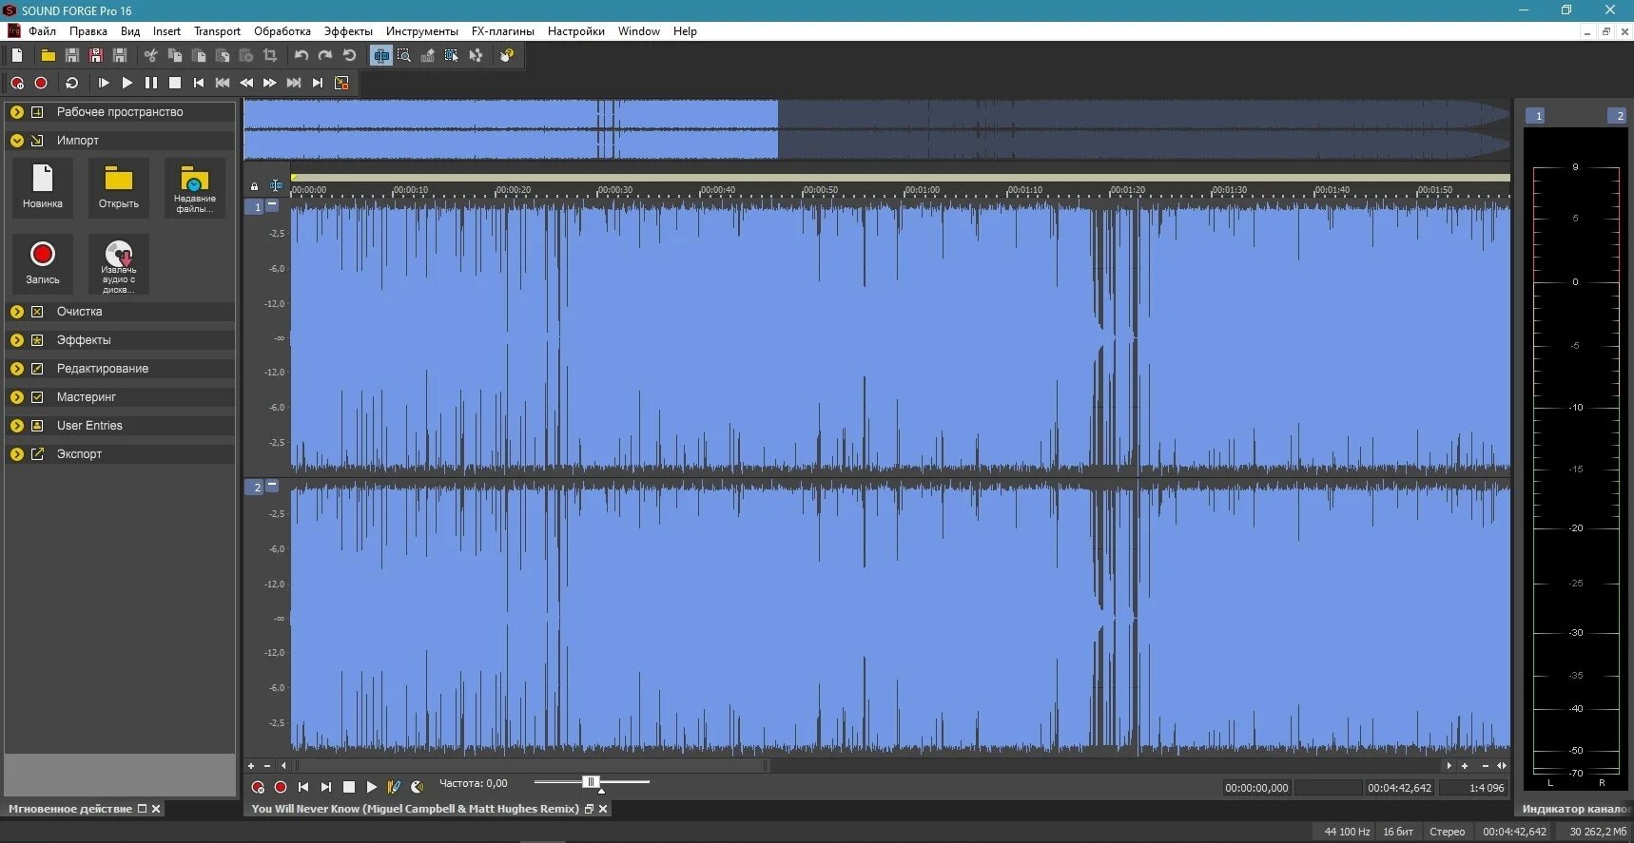
Task: Create a new file from the toolbar
Action: pos(17,55)
